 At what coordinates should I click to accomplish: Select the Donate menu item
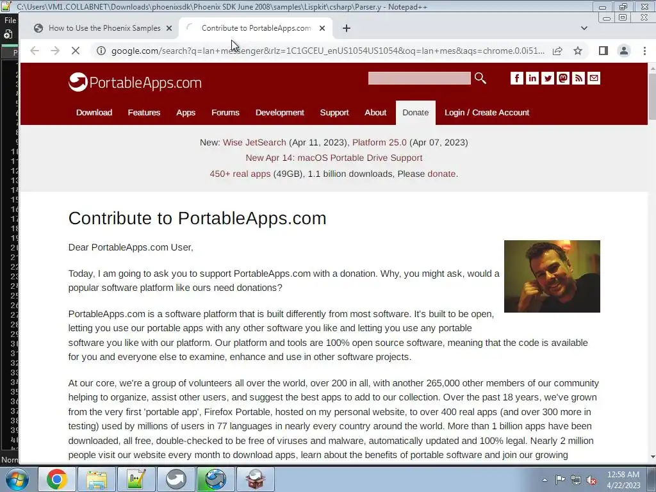point(415,113)
